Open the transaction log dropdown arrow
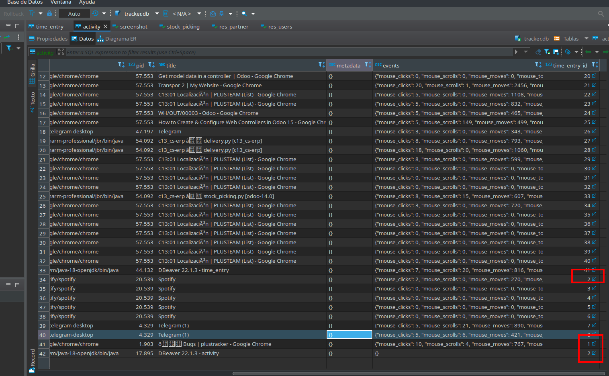 [x=104, y=14]
